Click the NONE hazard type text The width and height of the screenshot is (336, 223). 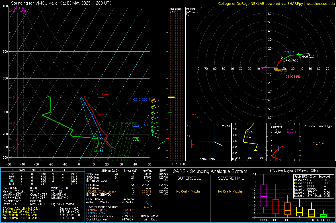tap(318, 144)
